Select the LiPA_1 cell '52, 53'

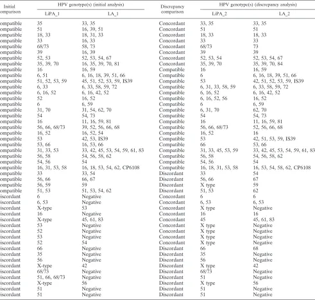click(44, 58)
